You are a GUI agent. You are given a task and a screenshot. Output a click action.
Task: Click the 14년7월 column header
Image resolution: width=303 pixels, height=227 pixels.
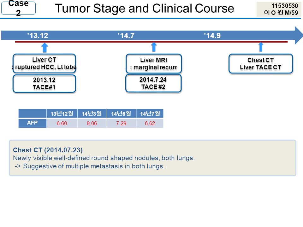point(150,113)
